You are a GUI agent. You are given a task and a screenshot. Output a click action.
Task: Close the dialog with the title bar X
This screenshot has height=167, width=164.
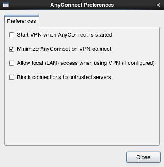click(x=158, y=5)
